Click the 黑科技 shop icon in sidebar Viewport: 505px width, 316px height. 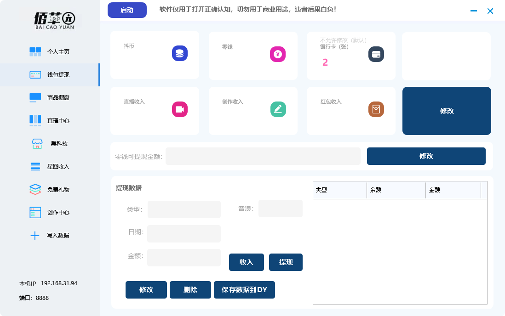point(37,144)
